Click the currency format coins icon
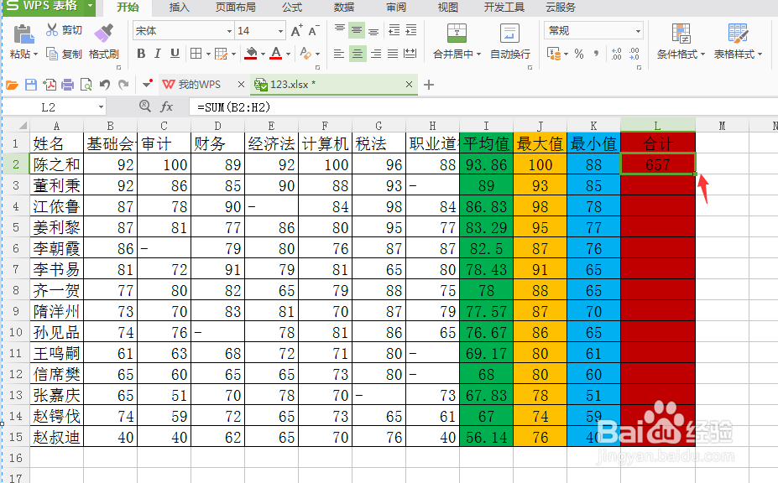Screen dimensions: 778x483 [x=553, y=54]
